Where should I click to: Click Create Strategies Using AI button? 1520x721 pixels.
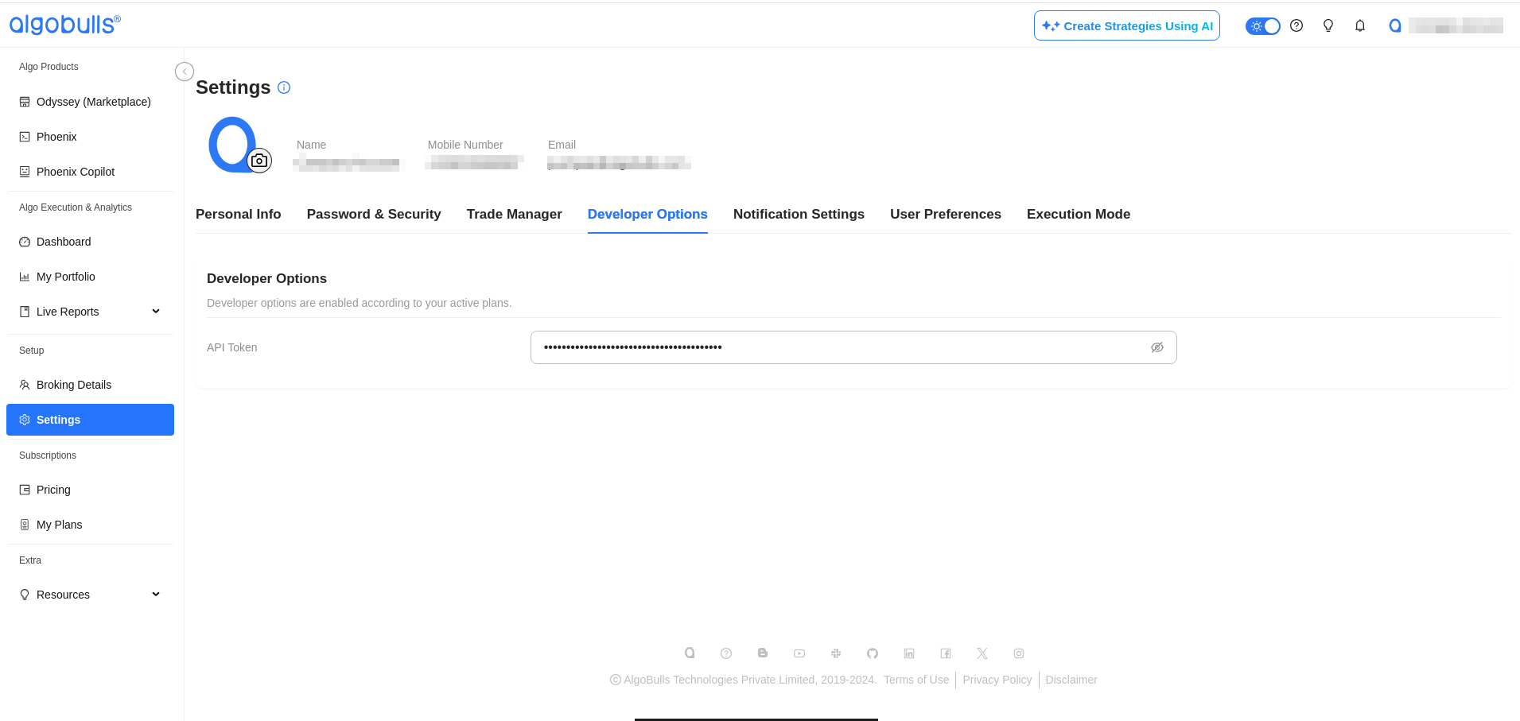click(x=1126, y=25)
